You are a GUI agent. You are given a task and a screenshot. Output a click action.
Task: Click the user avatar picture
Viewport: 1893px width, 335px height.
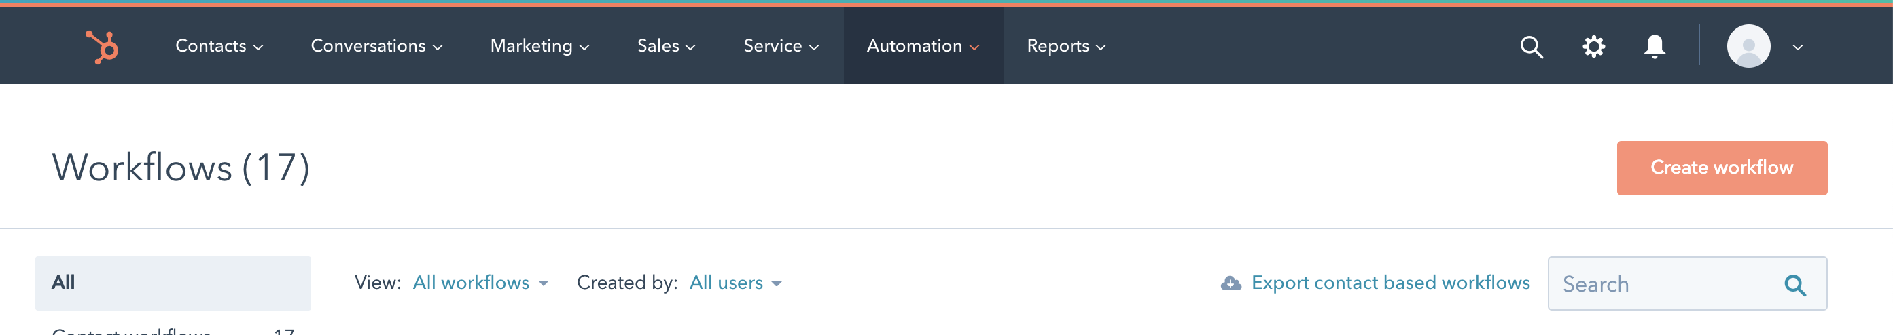(1748, 46)
